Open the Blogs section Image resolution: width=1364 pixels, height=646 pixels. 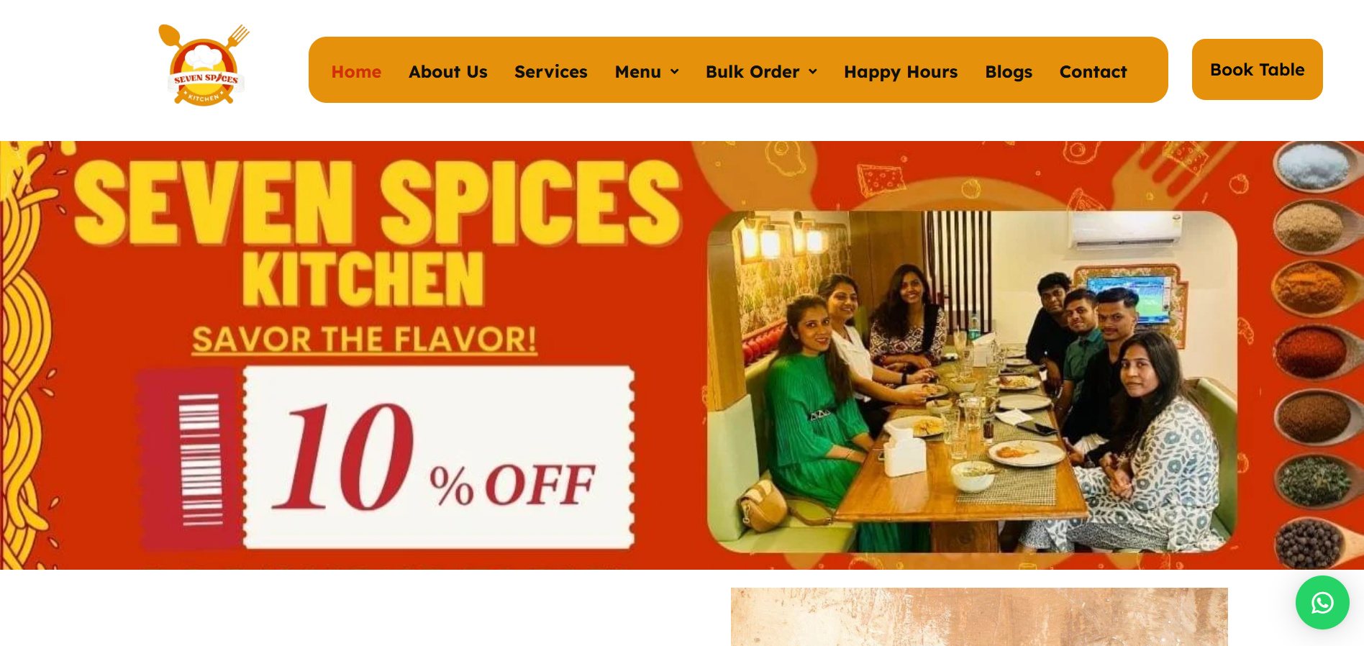pyautogui.click(x=1009, y=72)
